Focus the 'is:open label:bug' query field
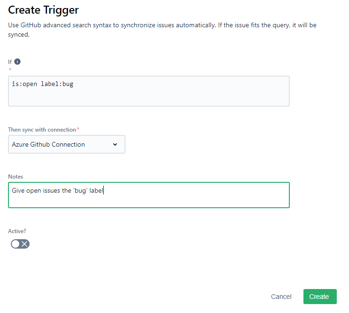Image resolution: width=349 pixels, height=313 pixels. [148, 91]
